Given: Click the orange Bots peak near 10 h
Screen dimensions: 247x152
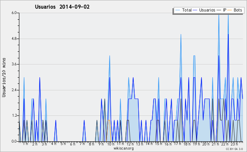Looking at the screenshot, I should pyautogui.click(x=109, y=120).
